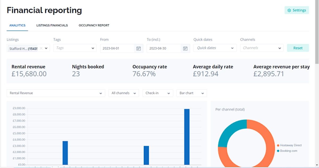The height and width of the screenshot is (168, 319).
Task: Click the Reset button
Action: pyautogui.click(x=298, y=48)
